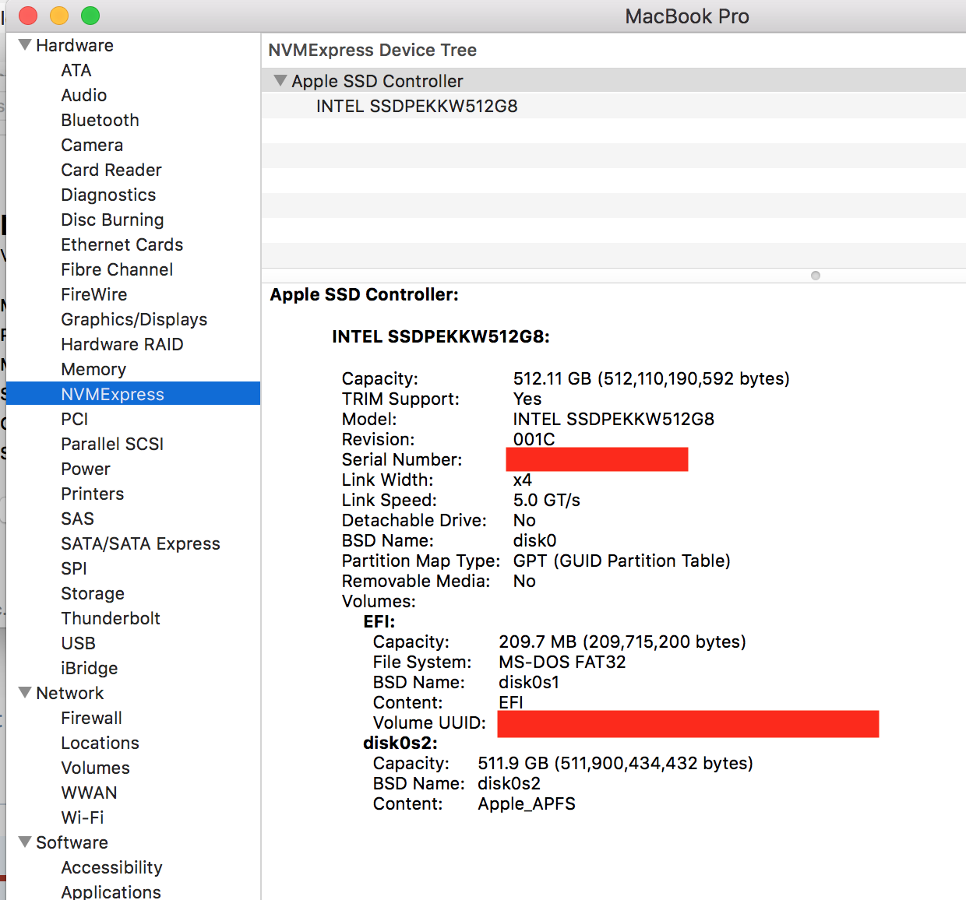This screenshot has height=900, width=966.
Task: Select Firewall under Network
Action: click(x=92, y=718)
